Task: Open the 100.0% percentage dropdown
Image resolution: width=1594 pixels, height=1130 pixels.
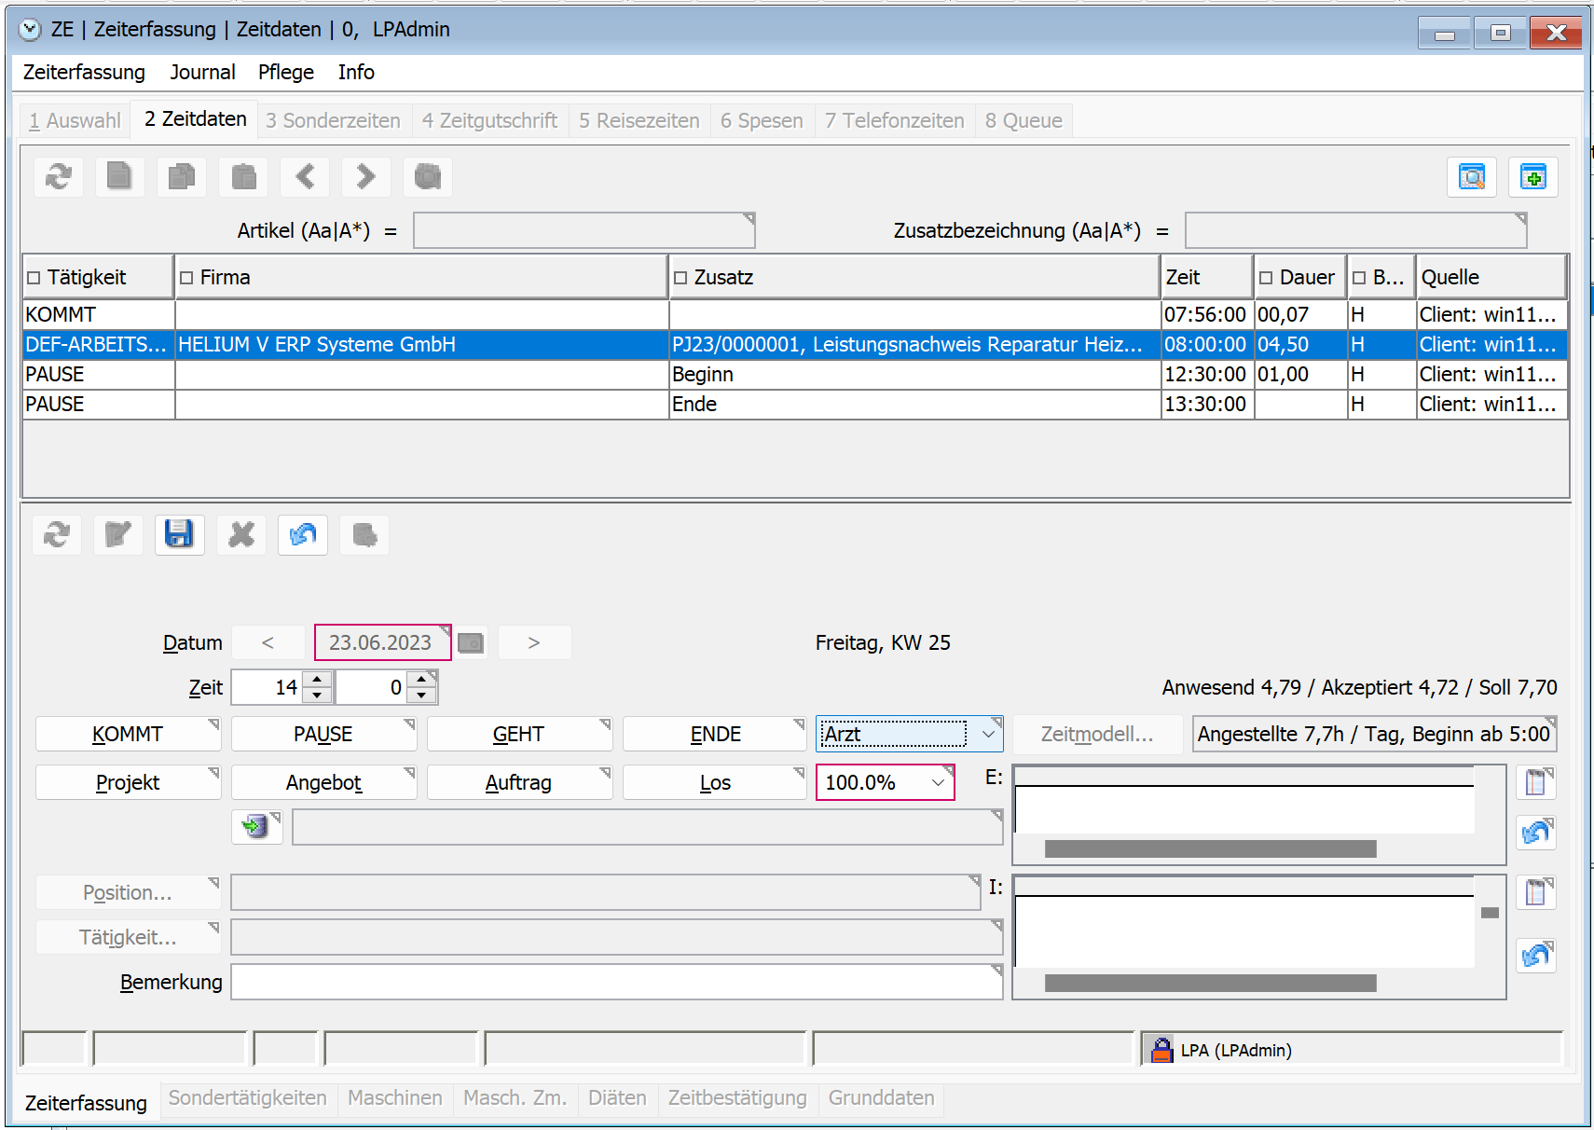Action: [x=938, y=783]
